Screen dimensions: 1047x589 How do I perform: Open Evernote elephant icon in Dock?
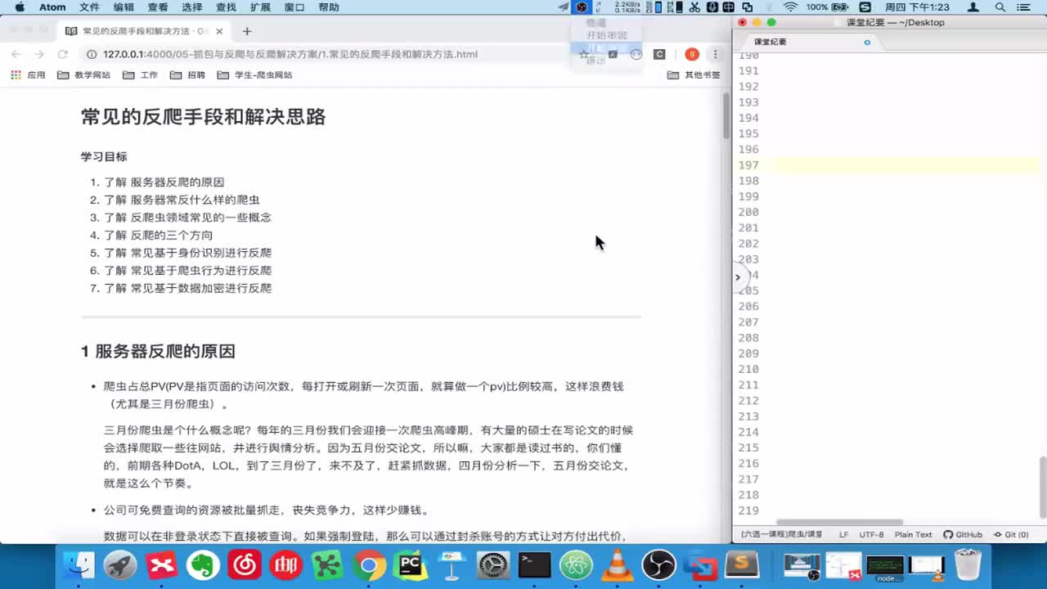tap(203, 565)
